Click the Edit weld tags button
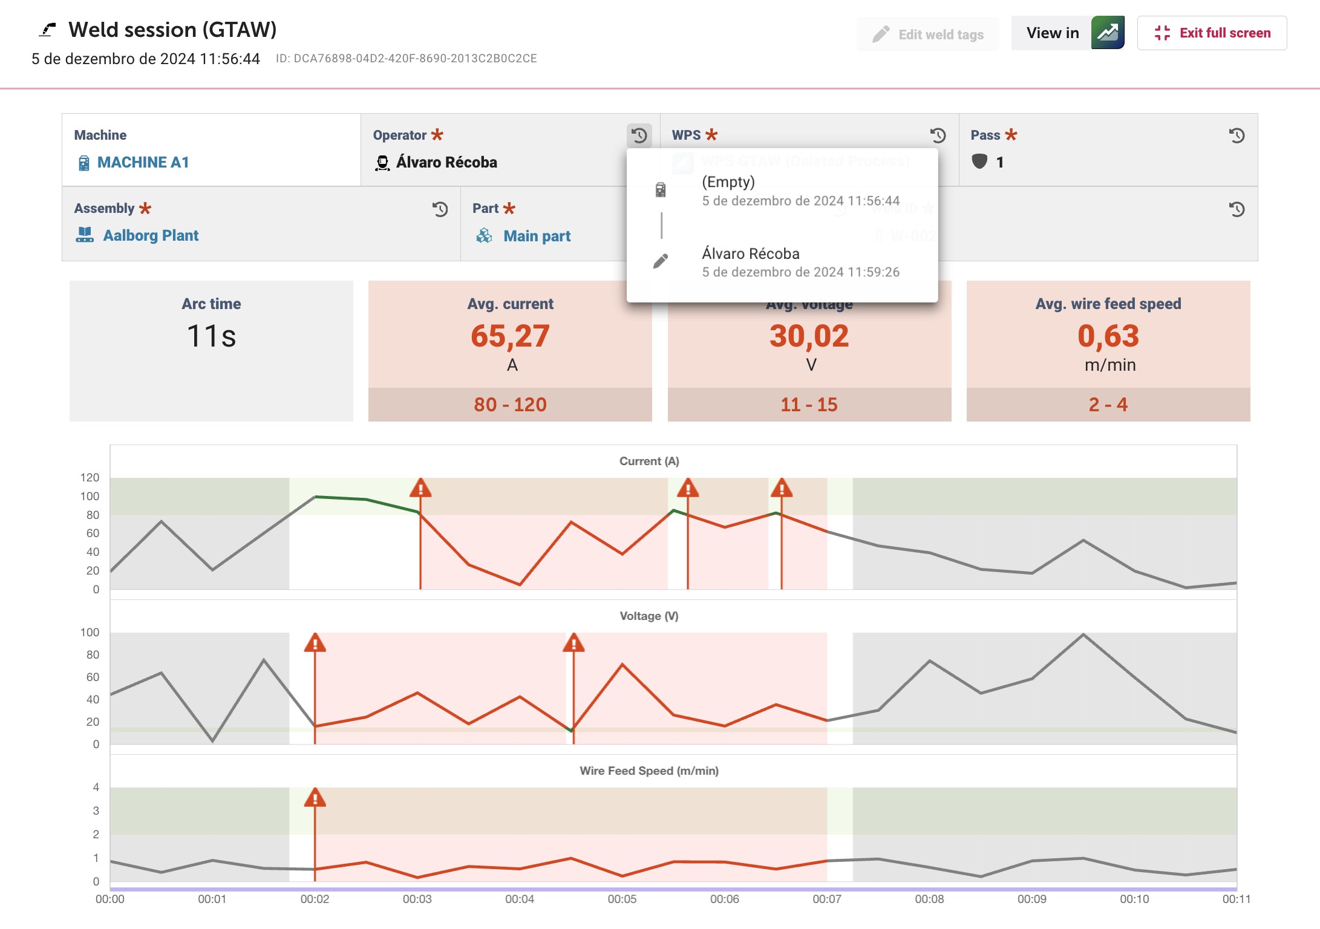1320x929 pixels. [x=927, y=34]
